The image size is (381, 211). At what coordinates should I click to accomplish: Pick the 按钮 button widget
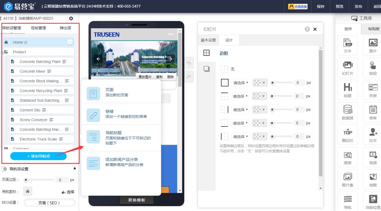pos(373,67)
